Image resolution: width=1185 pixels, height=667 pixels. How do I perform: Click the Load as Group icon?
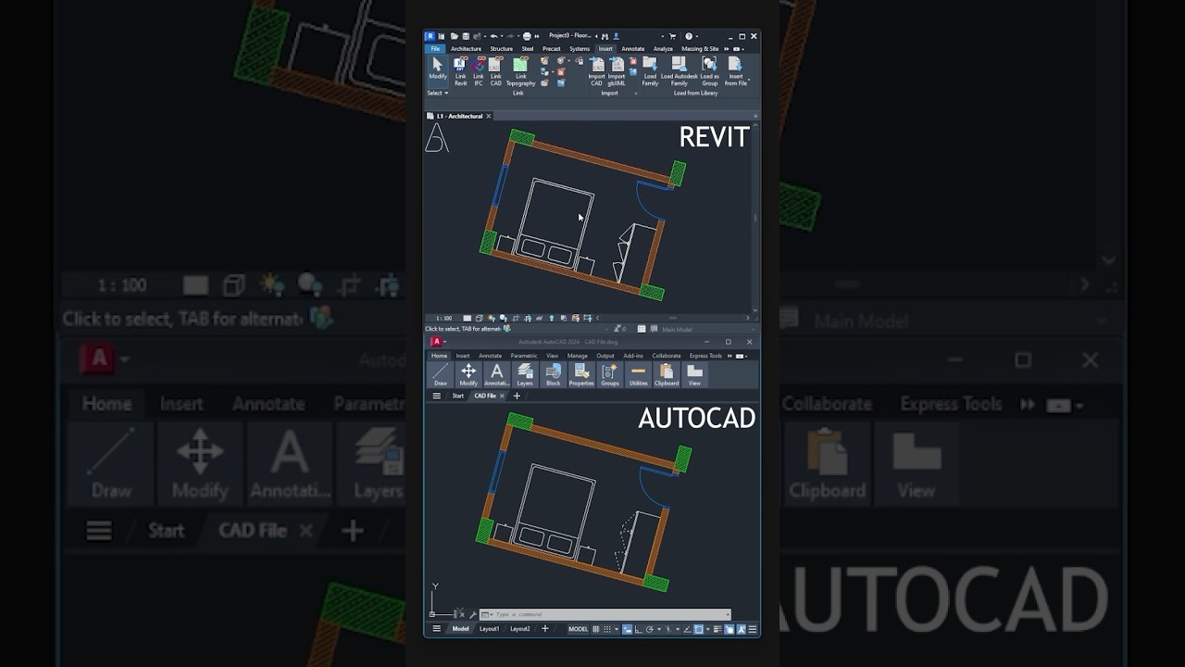pos(710,70)
